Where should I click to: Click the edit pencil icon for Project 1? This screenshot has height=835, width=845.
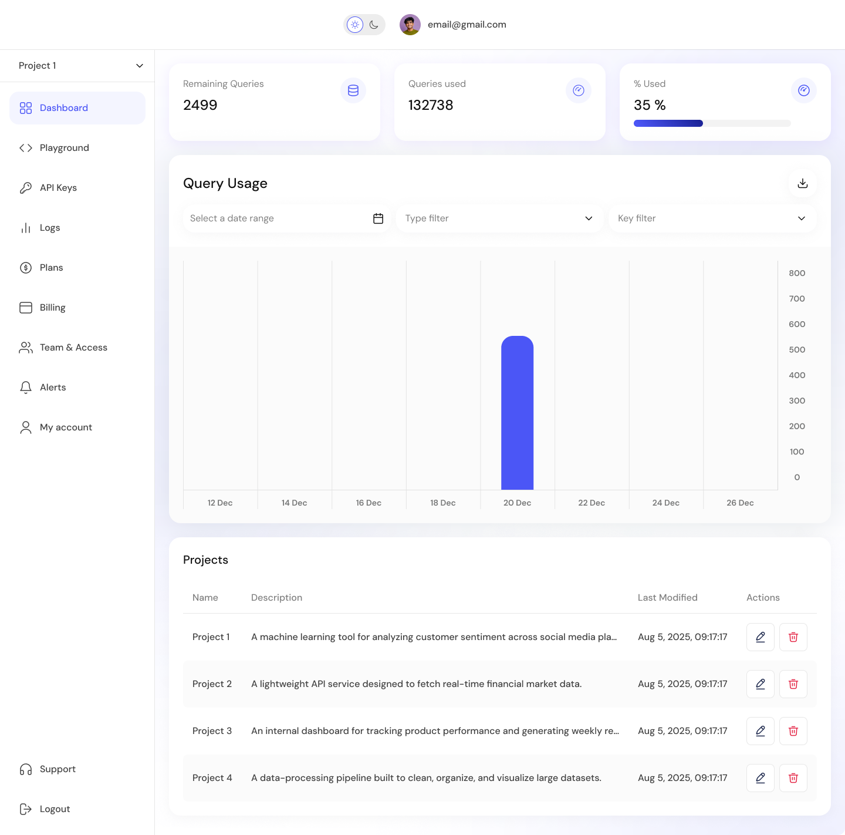point(760,637)
